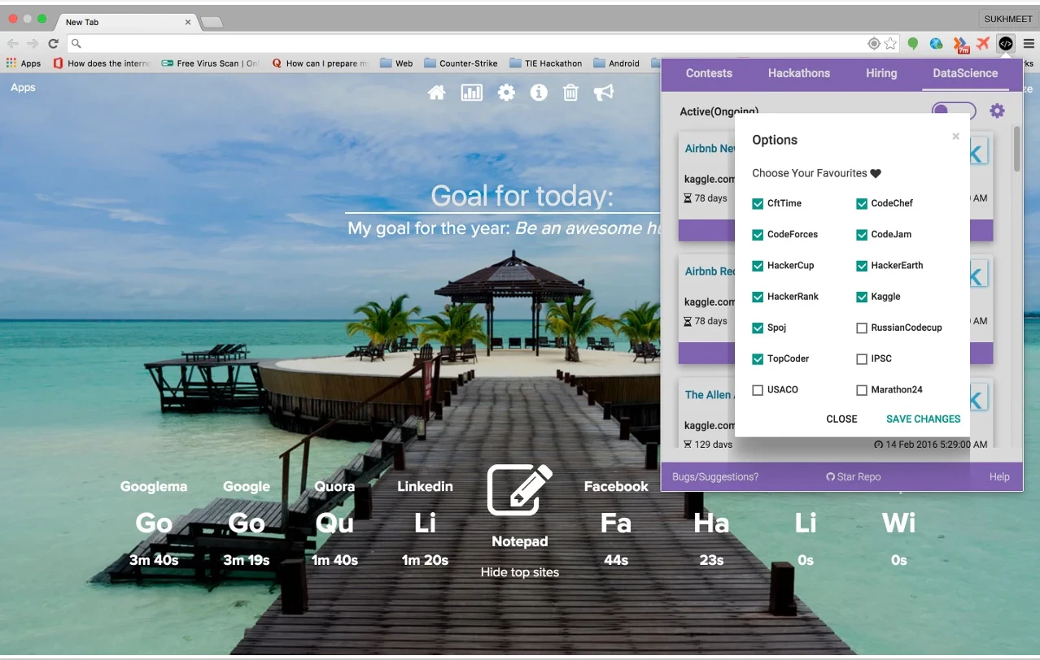Select the New Tab browser tab
This screenshot has height=660, width=1040.
point(125,22)
